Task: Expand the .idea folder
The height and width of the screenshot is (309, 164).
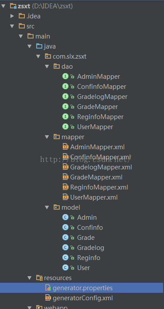Action: coord(12,16)
